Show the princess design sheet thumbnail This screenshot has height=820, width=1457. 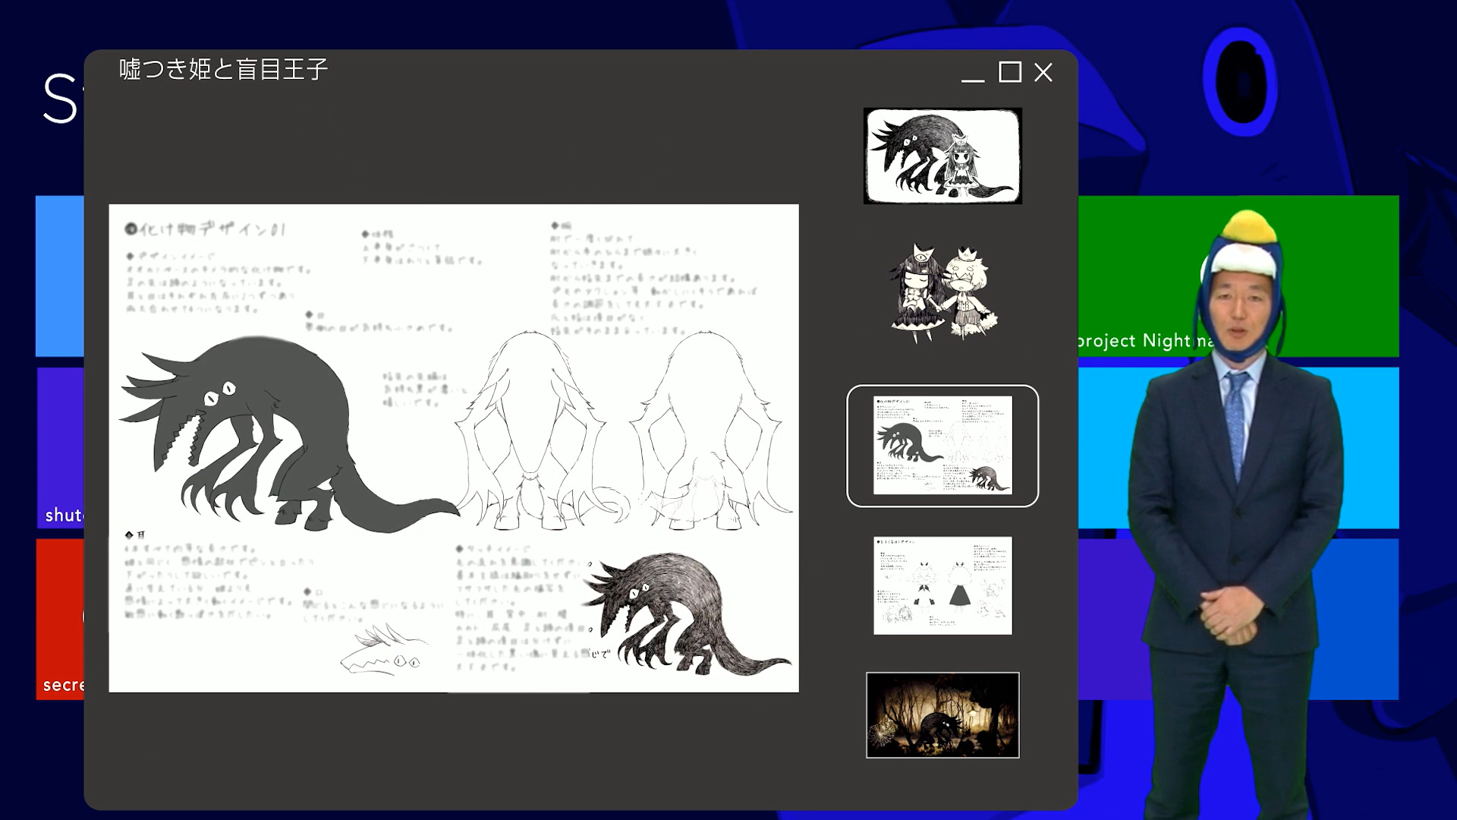[x=942, y=585]
